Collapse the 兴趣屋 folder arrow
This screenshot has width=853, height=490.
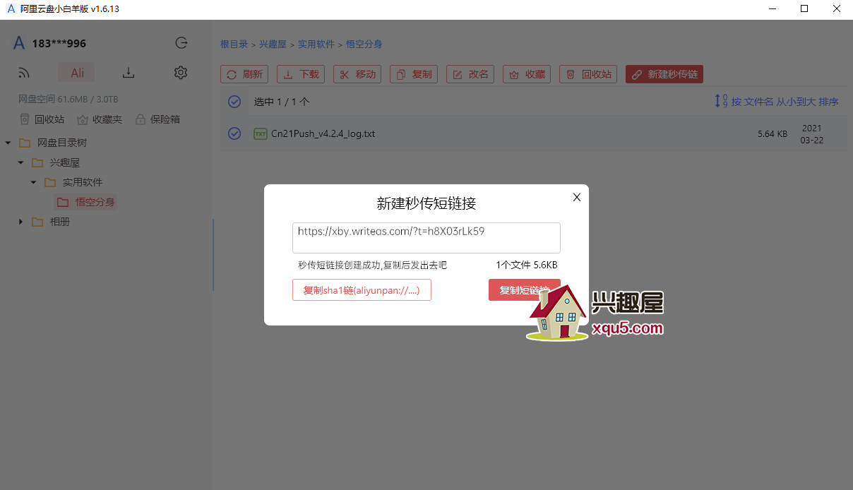coord(20,162)
